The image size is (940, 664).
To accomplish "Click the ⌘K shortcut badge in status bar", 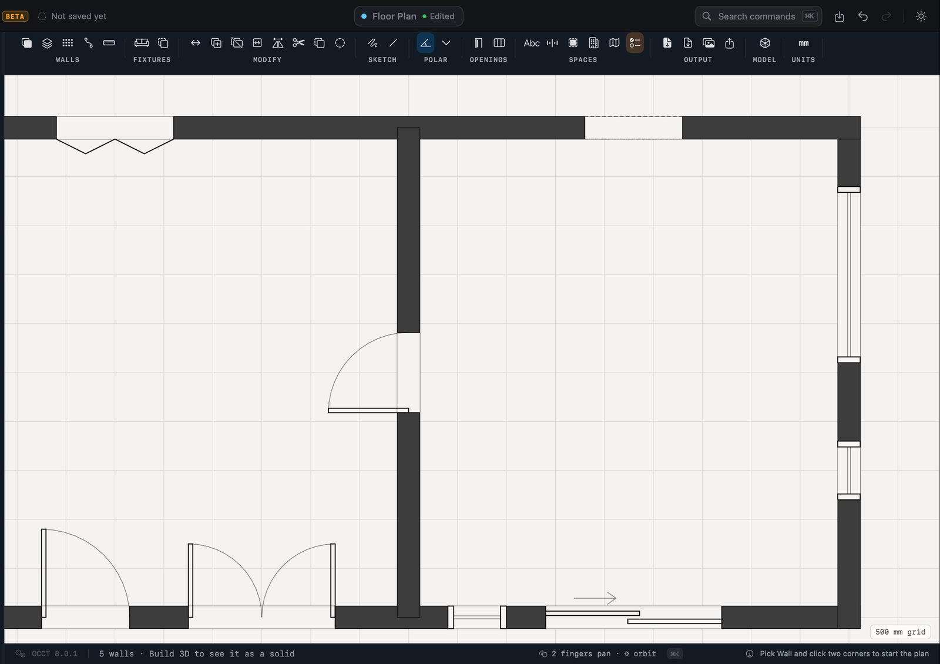I will click(x=674, y=653).
